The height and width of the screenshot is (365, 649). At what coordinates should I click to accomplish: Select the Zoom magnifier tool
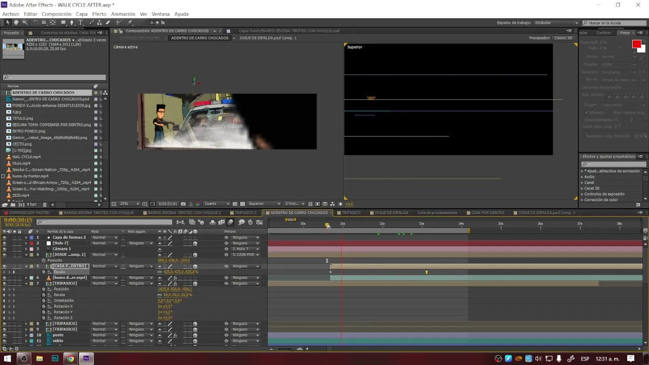tap(25, 23)
